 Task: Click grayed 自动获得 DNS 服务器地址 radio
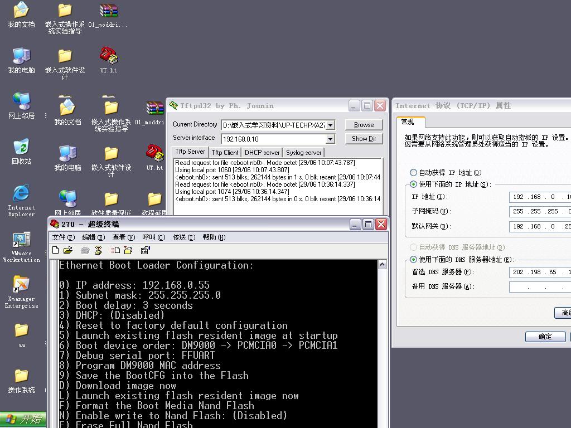[413, 247]
